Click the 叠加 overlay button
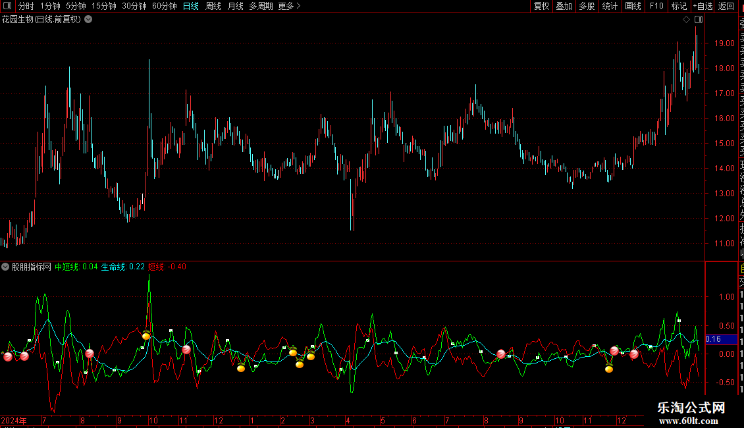 pyautogui.click(x=564, y=6)
